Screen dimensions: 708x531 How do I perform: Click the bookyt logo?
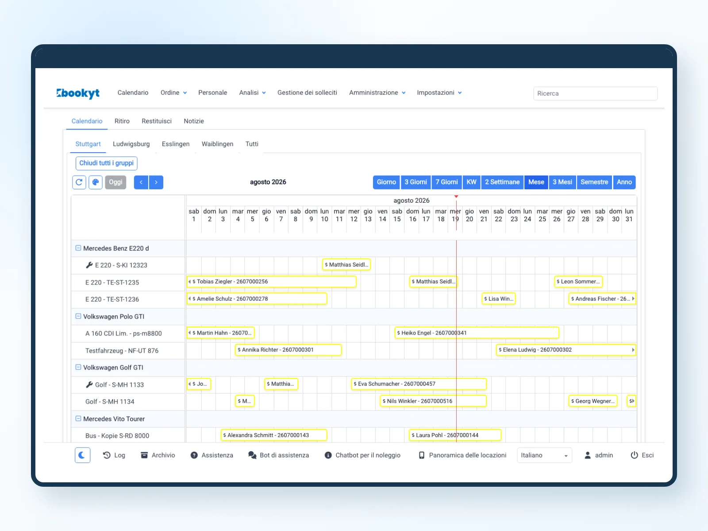pyautogui.click(x=78, y=93)
